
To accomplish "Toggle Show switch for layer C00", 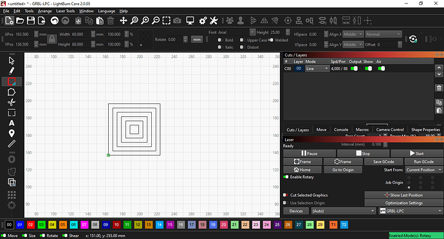I will click(x=369, y=69).
